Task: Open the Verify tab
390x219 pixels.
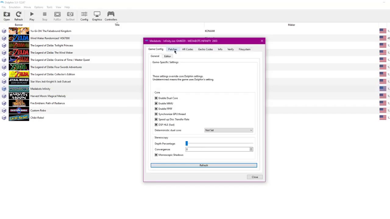Action: coord(230,49)
